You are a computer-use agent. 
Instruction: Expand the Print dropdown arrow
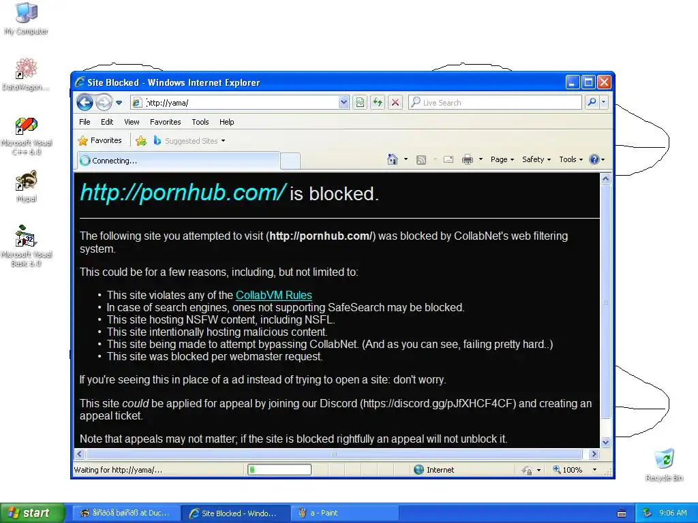click(x=481, y=159)
